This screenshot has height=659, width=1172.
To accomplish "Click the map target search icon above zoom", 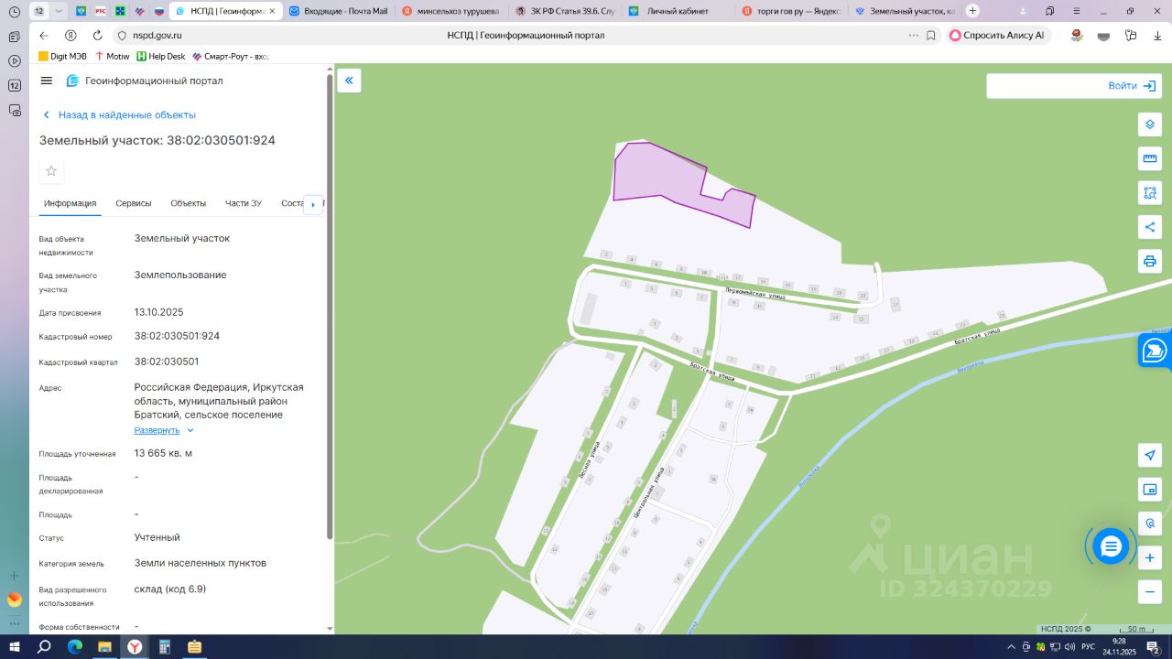I will tap(1150, 524).
